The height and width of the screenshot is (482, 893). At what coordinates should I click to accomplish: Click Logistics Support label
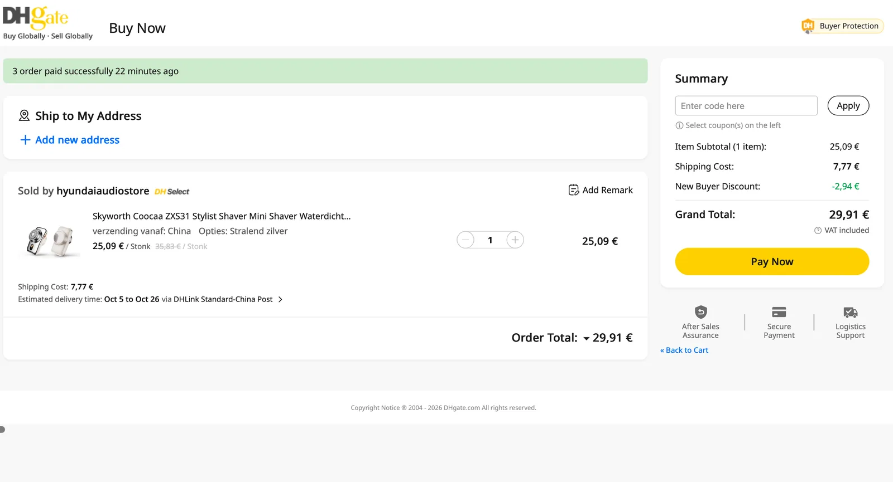click(x=851, y=331)
